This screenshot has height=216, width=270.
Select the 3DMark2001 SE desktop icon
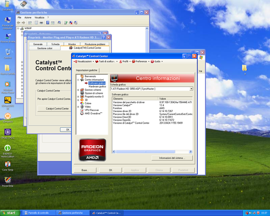(x=8, y=100)
